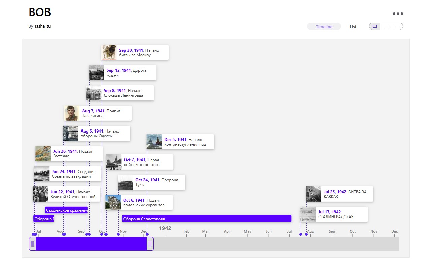Open the Sep 12, 1941 Дорога жизни card

130,72
